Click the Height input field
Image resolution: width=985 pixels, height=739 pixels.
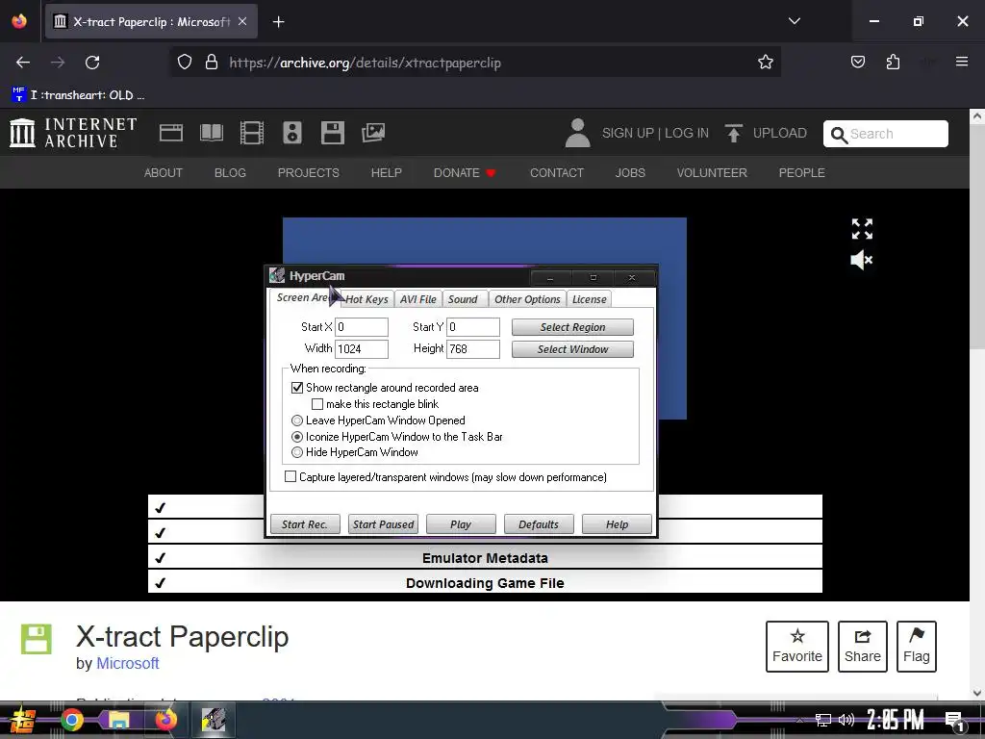(473, 348)
